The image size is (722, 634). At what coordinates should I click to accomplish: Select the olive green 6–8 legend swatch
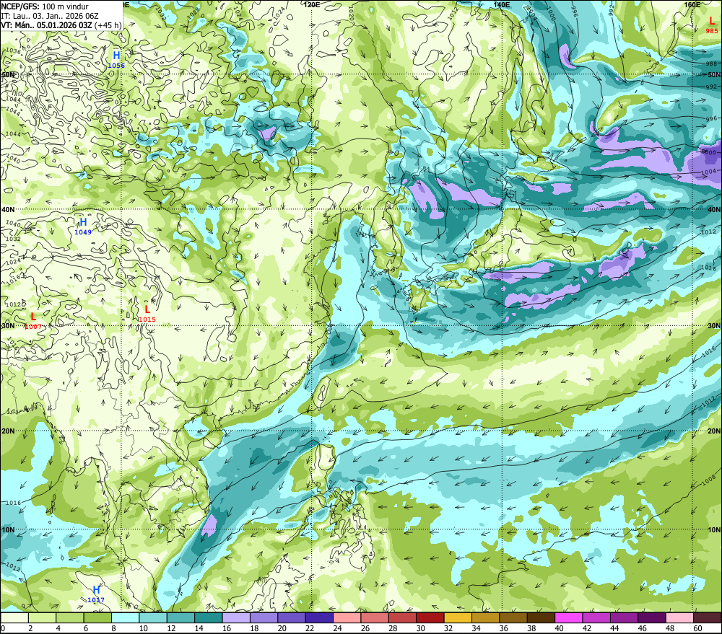pyautogui.click(x=97, y=618)
